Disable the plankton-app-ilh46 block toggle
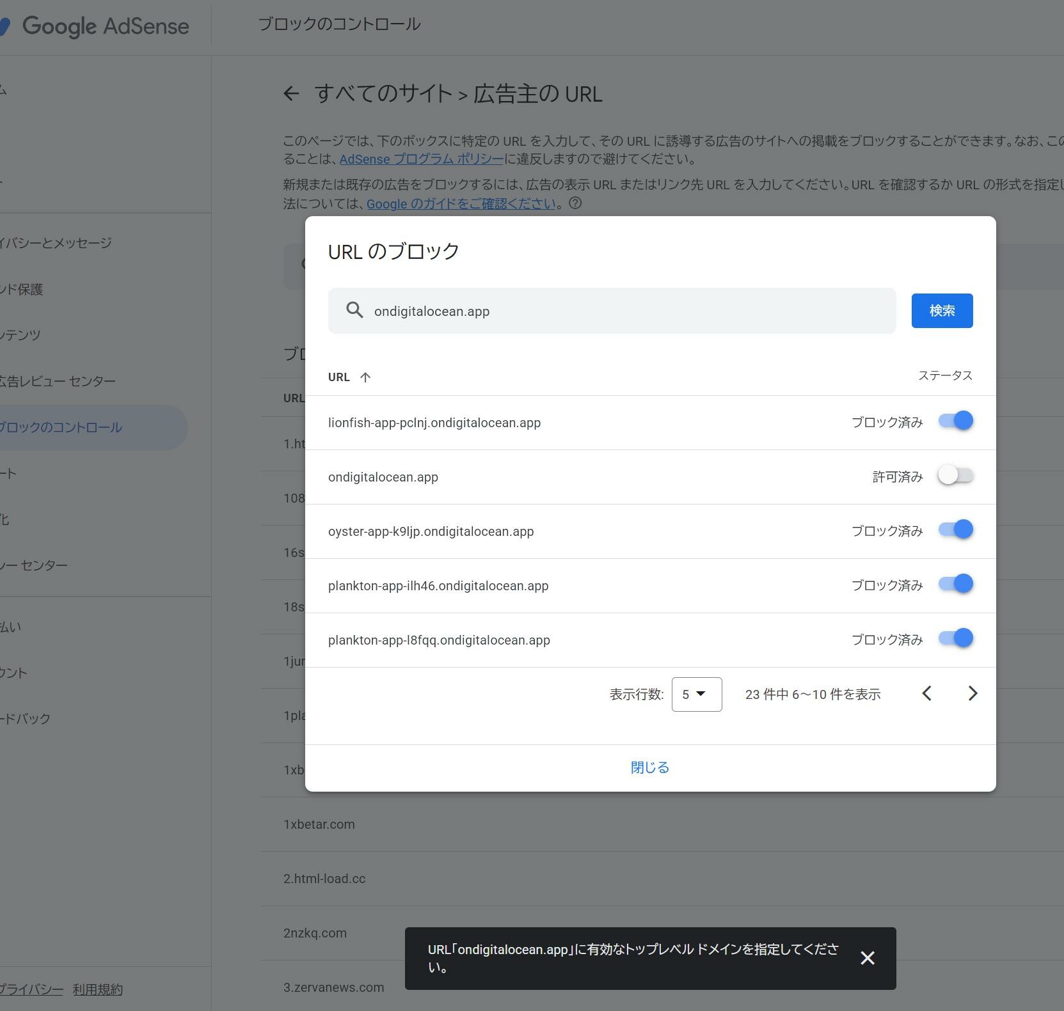The width and height of the screenshot is (1064, 1011). (955, 584)
